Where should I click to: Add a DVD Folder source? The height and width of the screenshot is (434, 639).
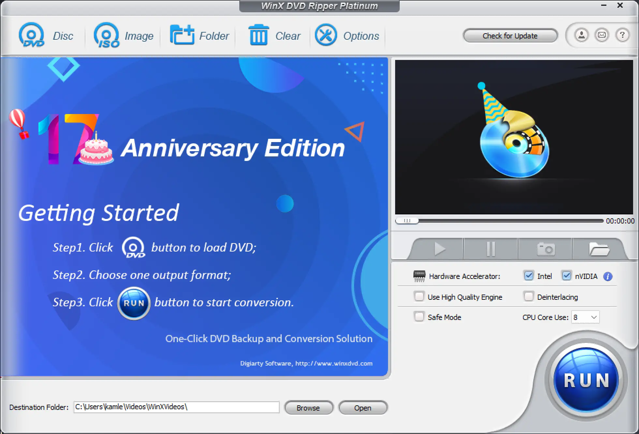coord(199,35)
